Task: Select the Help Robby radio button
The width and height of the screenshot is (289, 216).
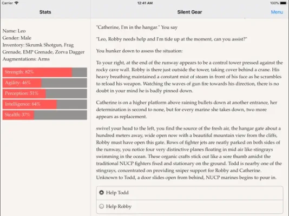Action: tap(101, 206)
